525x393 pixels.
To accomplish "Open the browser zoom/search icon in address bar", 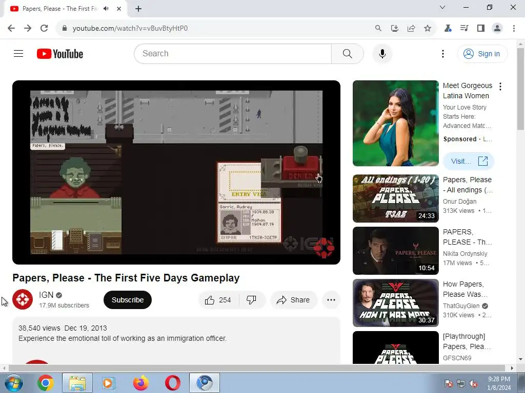I will click(x=378, y=29).
